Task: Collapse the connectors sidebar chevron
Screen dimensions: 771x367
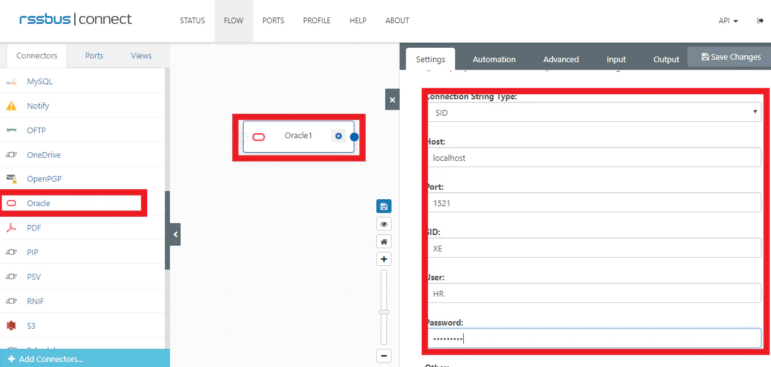Action: pos(176,234)
